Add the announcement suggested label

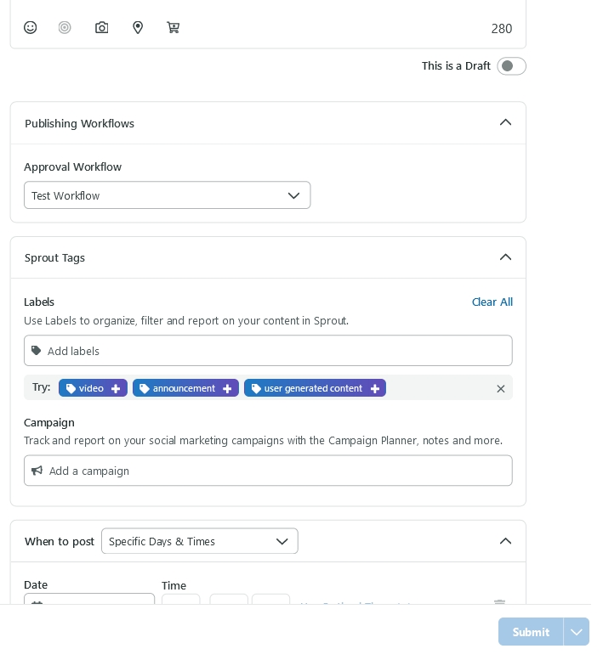pos(185,388)
